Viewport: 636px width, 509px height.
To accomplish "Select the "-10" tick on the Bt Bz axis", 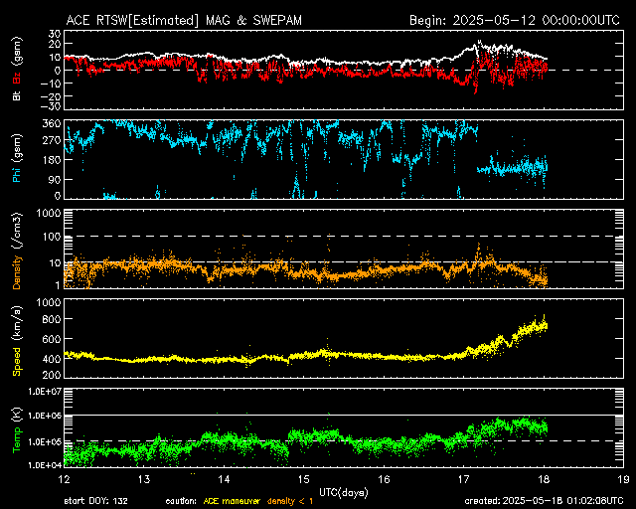I will (x=51, y=84).
